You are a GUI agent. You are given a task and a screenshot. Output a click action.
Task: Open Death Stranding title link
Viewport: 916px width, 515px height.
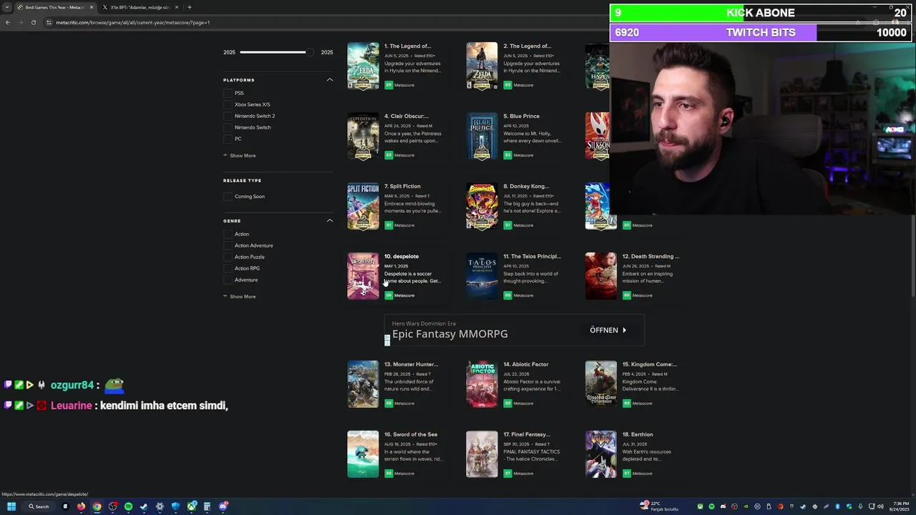(x=651, y=256)
